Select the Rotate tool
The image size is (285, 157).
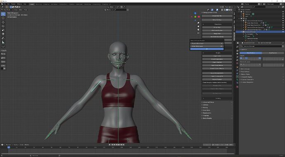pos(3,26)
